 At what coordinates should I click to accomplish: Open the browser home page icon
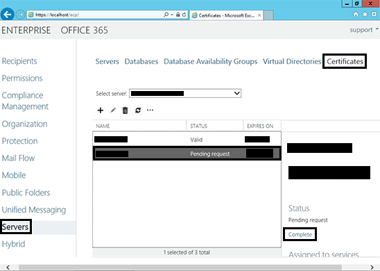[356, 15]
